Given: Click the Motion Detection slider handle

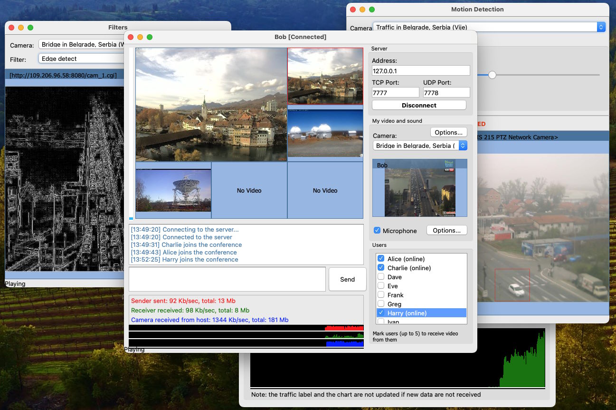Looking at the screenshot, I should tap(492, 75).
